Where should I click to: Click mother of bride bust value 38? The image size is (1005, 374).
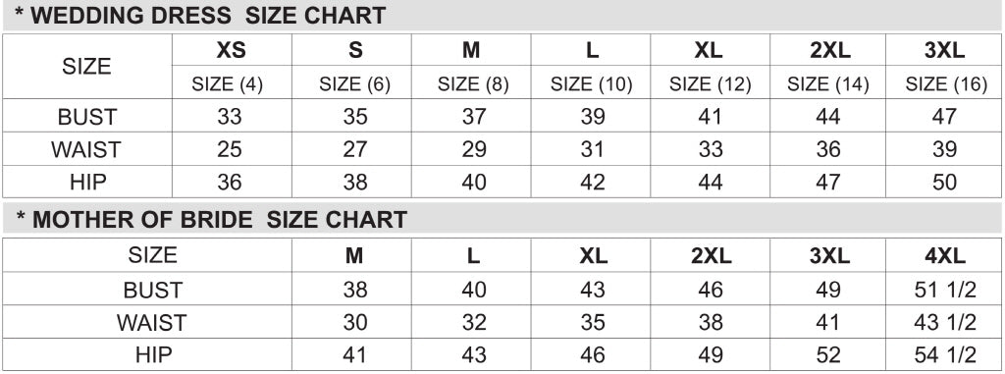[x=354, y=290]
